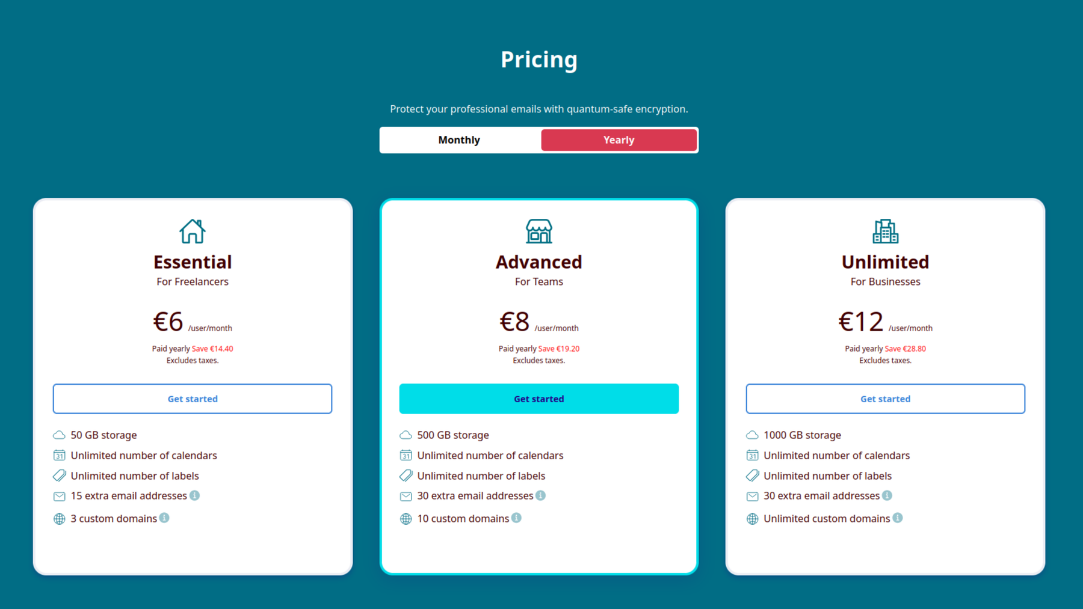Screen dimensions: 1083x609
Task: Click Get started for the Unlimited plan
Action: point(885,399)
